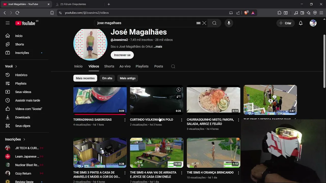The image size is (326, 183).
Task: Open Brave VPN shield icon
Action: [315, 13]
